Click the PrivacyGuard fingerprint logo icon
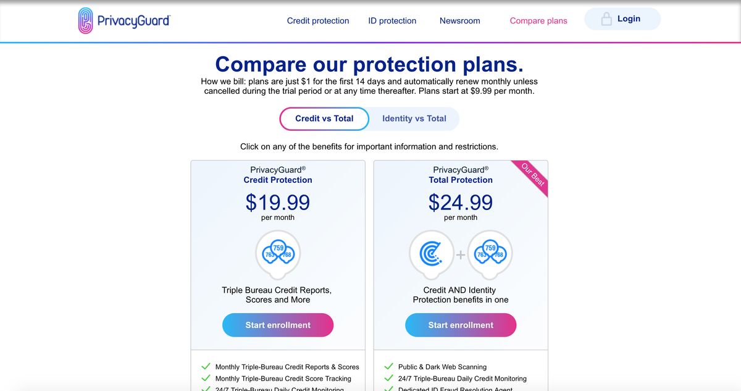 pyautogui.click(x=84, y=20)
